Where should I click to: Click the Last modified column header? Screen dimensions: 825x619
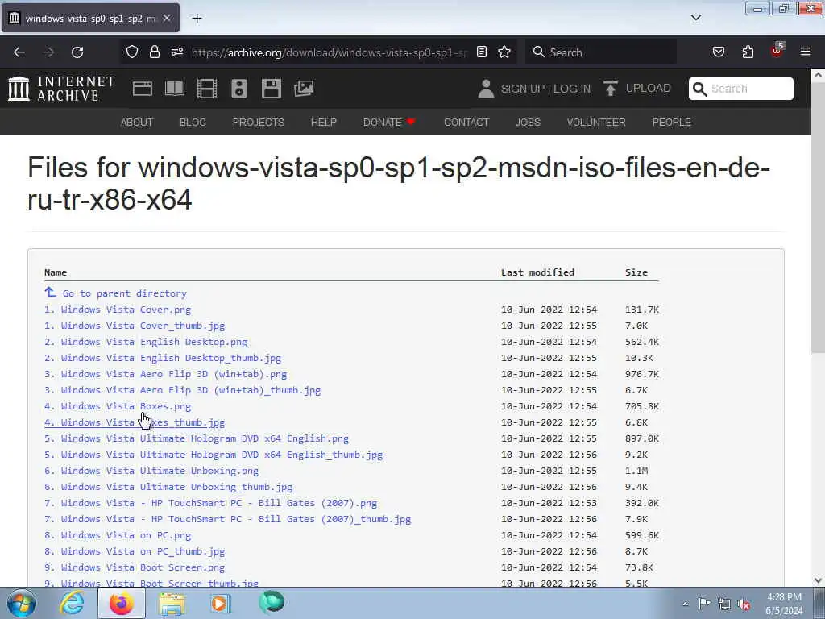[x=537, y=272]
